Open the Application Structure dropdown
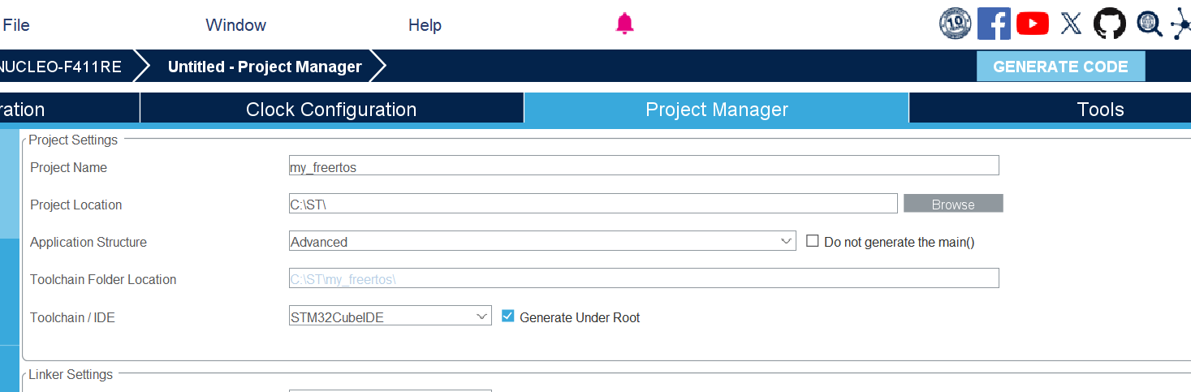Viewport: 1191px width, 392px height. pyautogui.click(x=542, y=241)
